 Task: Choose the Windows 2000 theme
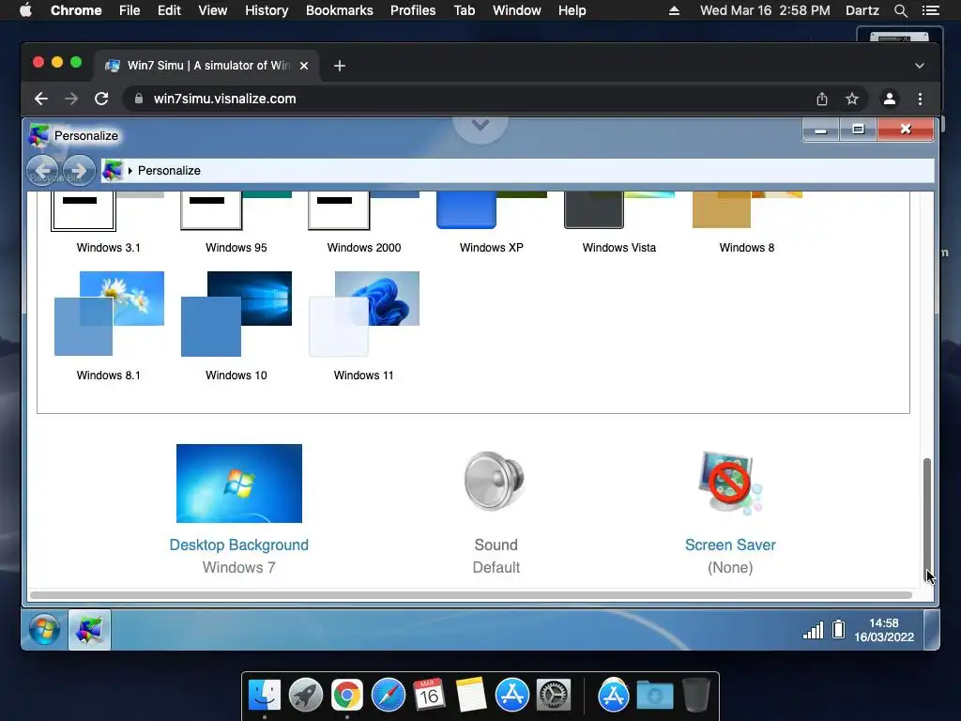click(363, 211)
